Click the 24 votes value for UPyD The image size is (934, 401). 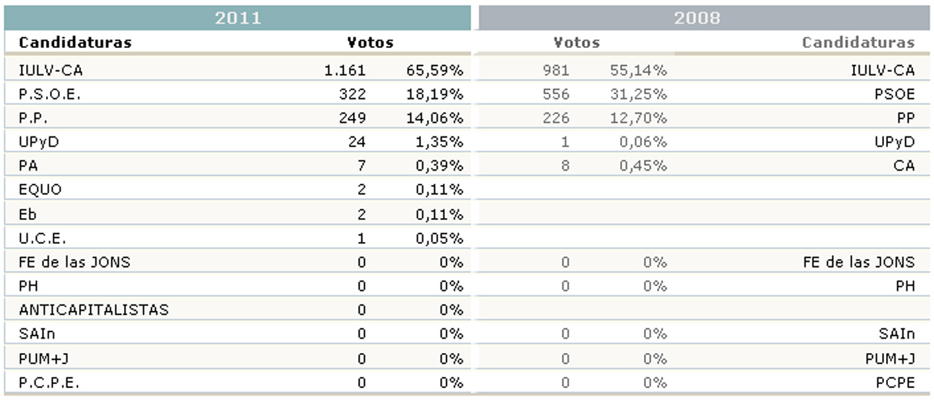coord(357,142)
